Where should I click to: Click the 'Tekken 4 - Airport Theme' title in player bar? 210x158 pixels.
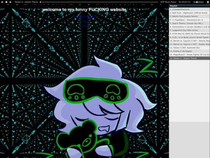coord(26,2)
